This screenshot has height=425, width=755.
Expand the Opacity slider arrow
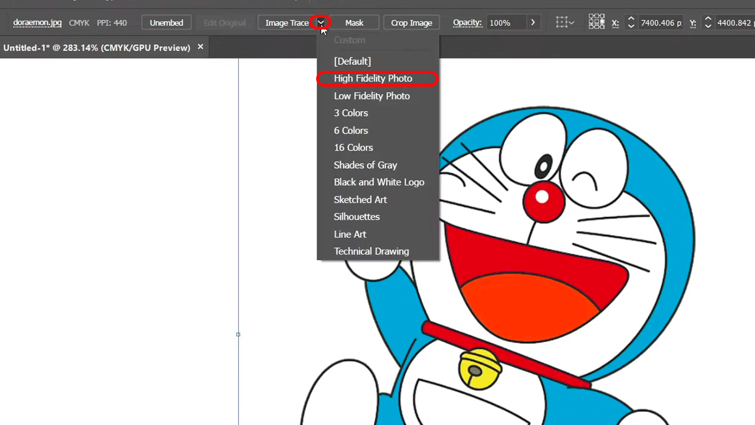[533, 22]
